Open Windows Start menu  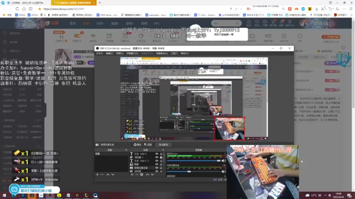[4, 195]
